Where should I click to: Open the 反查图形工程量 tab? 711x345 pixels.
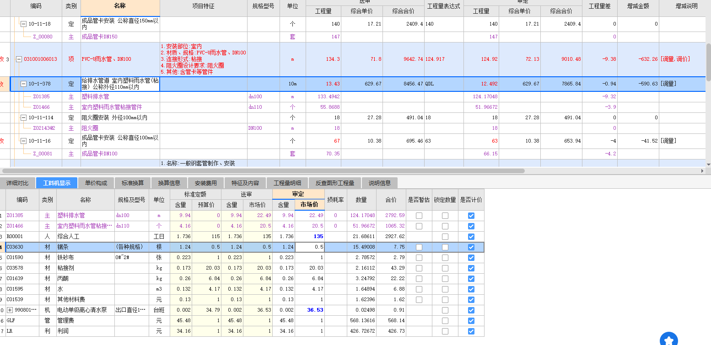[335, 183]
